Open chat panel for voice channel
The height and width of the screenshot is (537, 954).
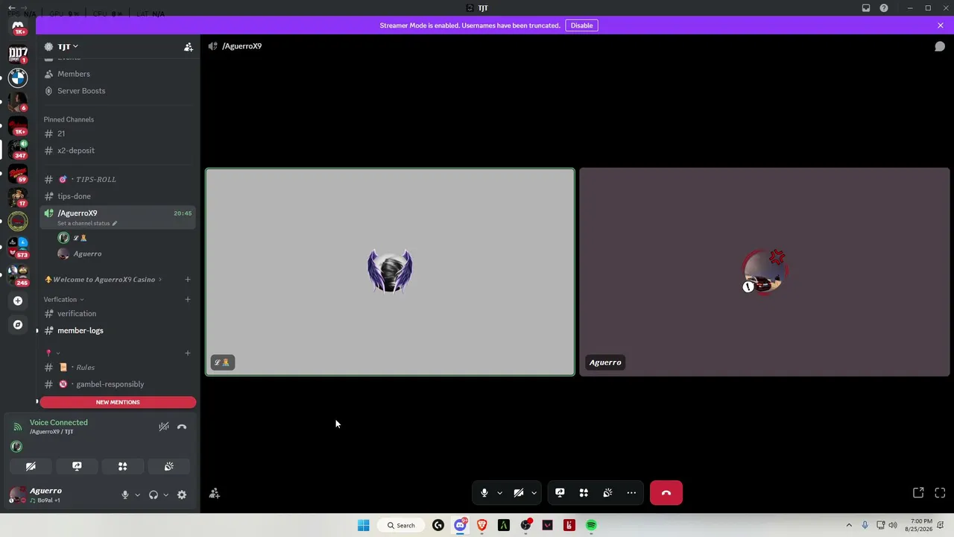click(940, 46)
